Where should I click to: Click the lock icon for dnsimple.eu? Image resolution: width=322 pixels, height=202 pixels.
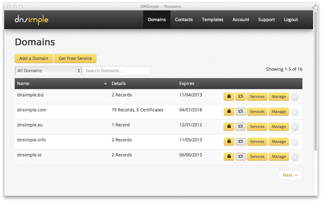point(229,126)
